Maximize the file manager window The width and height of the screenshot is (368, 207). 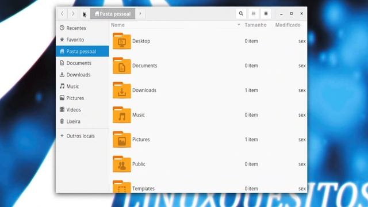[292, 14]
